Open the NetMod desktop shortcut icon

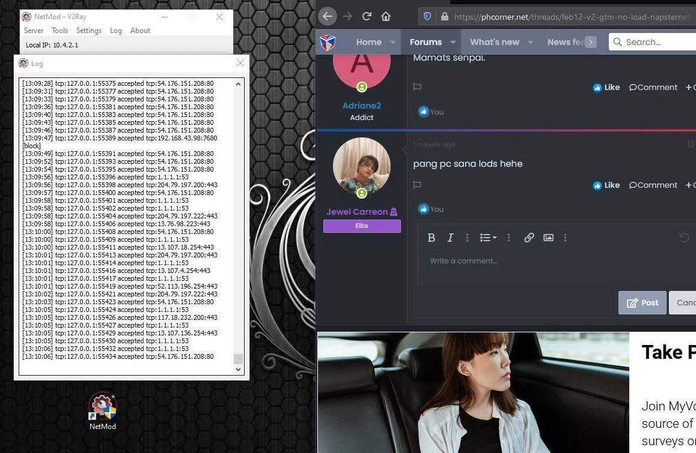[103, 412]
